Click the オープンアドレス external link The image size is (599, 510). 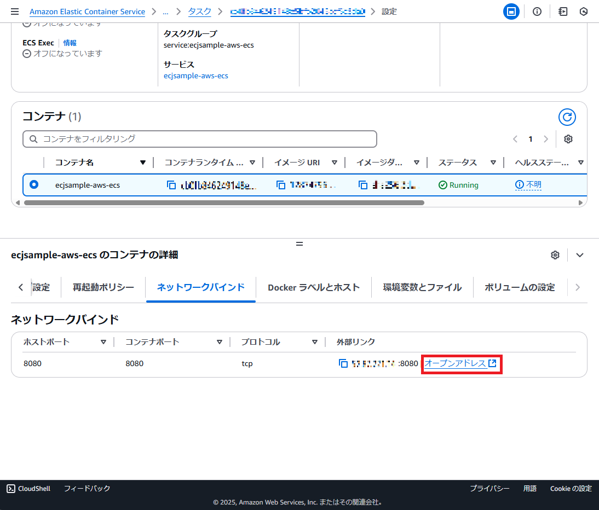coord(460,363)
